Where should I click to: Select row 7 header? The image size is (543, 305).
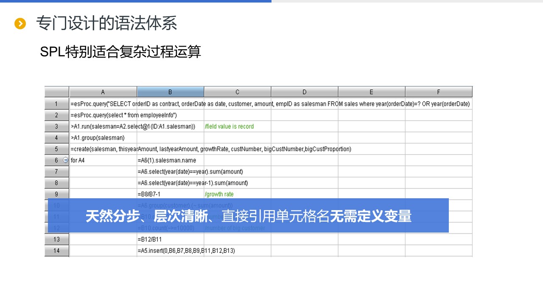coord(57,172)
